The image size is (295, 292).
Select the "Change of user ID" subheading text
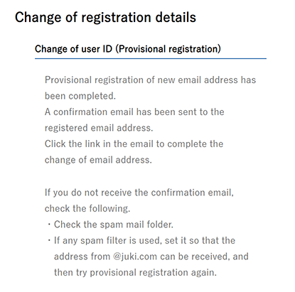(73, 49)
